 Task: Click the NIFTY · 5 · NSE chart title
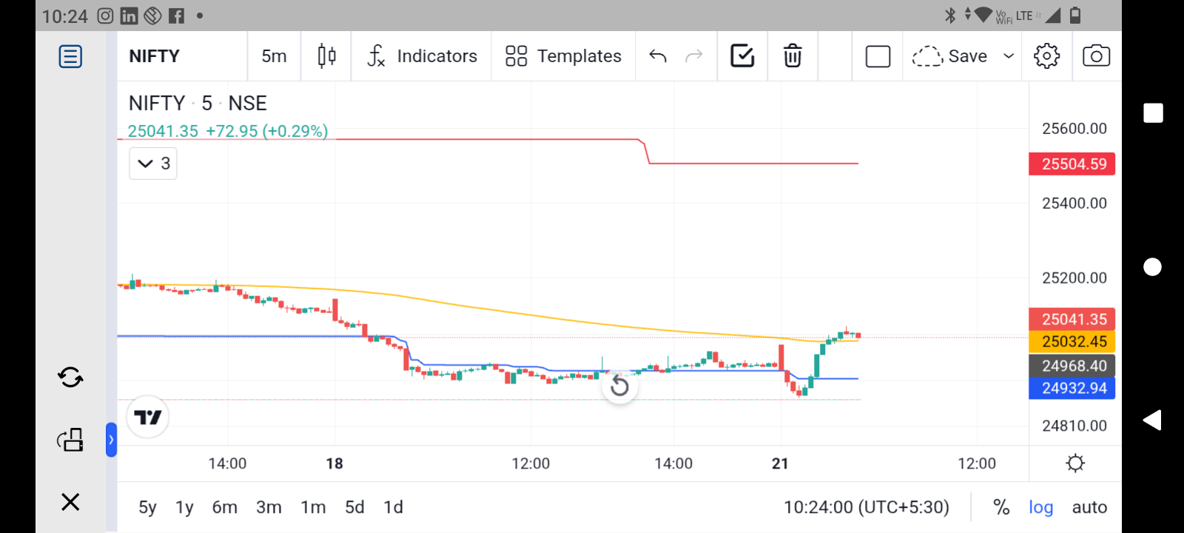[x=198, y=103]
